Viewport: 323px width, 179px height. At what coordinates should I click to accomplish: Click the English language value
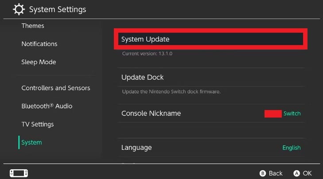pyautogui.click(x=292, y=148)
